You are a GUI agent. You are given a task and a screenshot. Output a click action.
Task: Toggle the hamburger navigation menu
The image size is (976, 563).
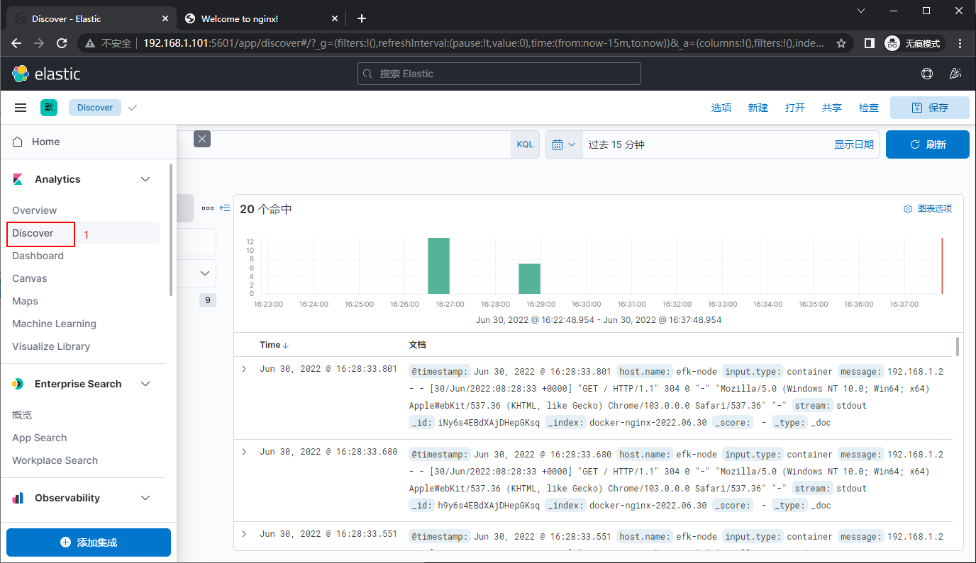pos(21,108)
